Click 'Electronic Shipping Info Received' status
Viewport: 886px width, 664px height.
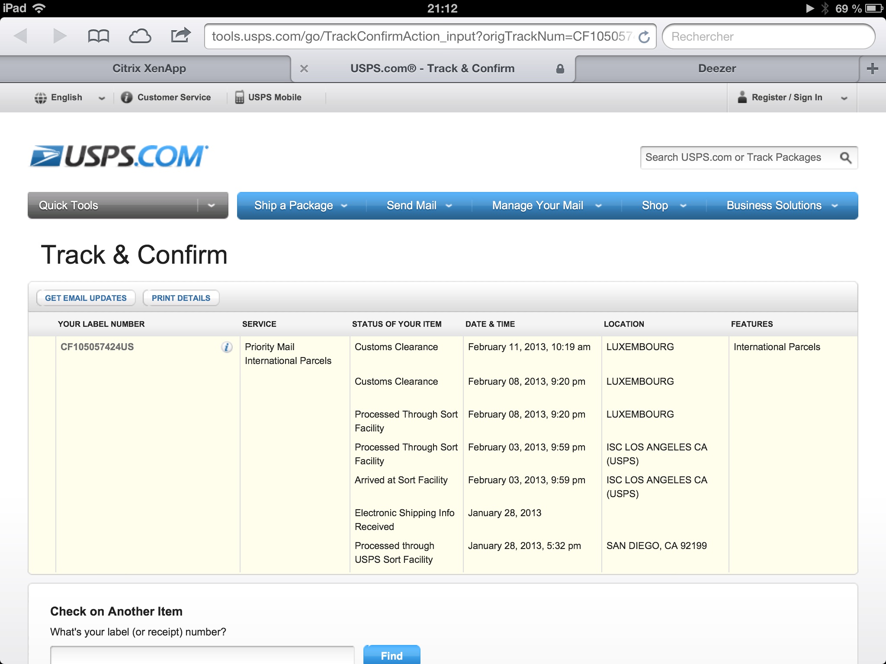[x=404, y=520]
